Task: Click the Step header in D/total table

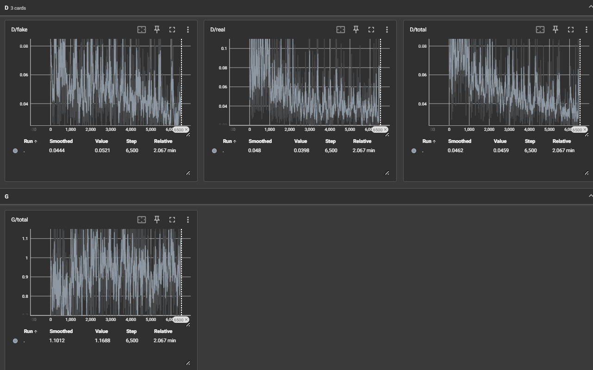Action: 530,141
